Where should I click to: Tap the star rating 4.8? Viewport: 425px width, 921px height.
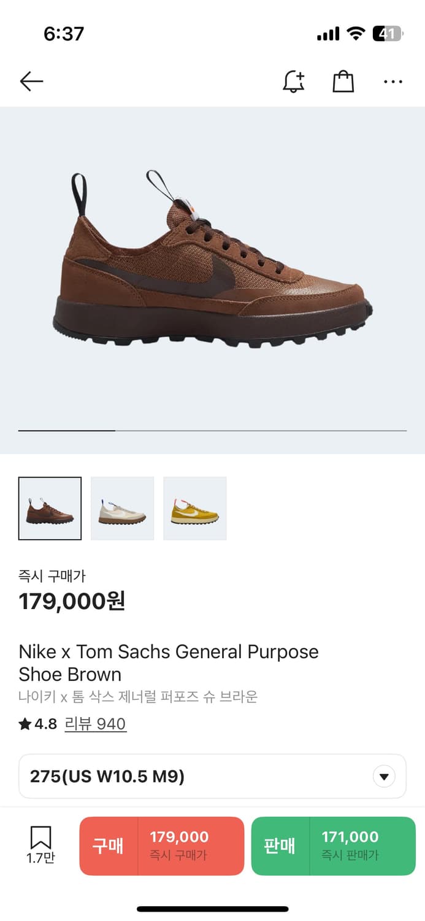(38, 724)
